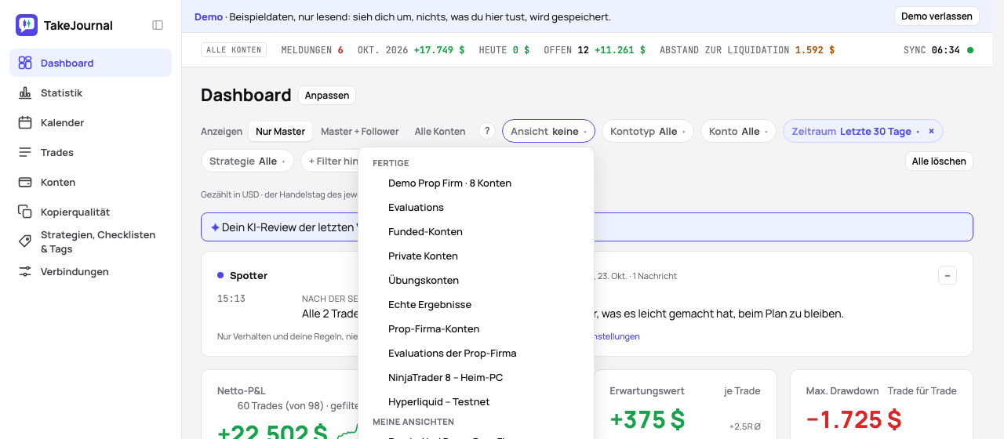Open the Konto Alle dropdown
Viewport: 1004px width, 439px height.
738,131
